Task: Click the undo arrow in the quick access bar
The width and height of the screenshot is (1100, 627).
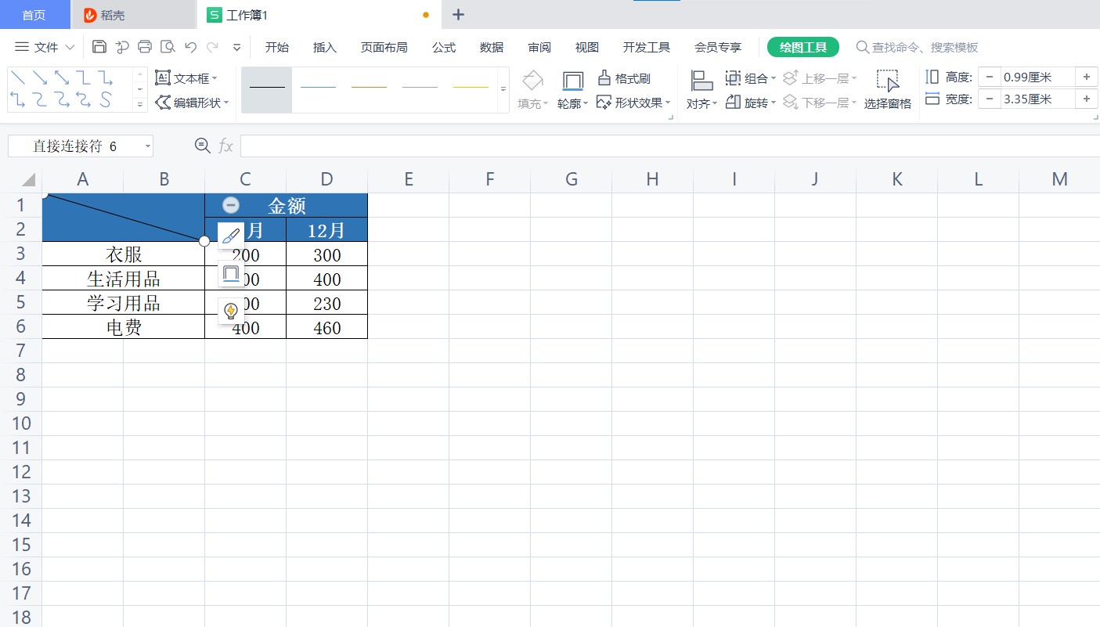Action: click(x=190, y=47)
